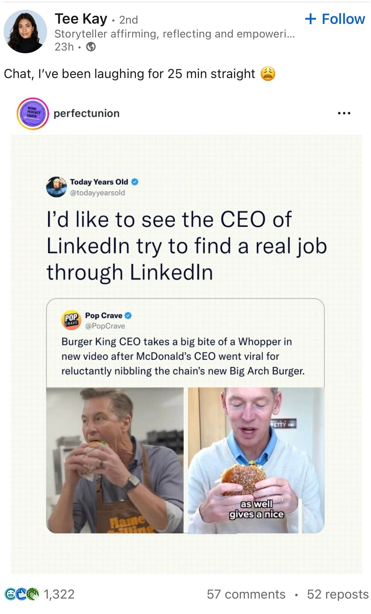Tap the Pop Crave logo icon
Image resolution: width=371 pixels, height=614 pixels.
click(x=71, y=320)
